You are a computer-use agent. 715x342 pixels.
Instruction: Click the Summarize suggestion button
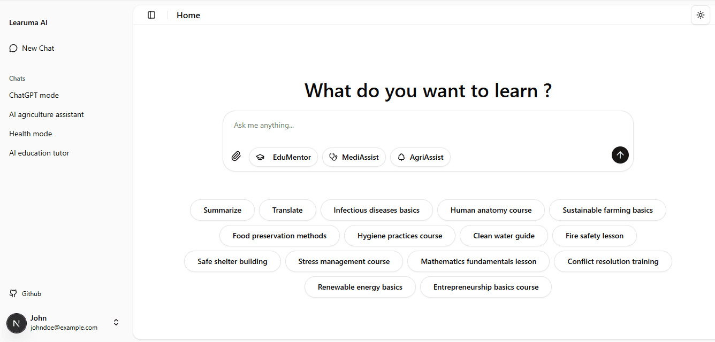[x=222, y=210]
